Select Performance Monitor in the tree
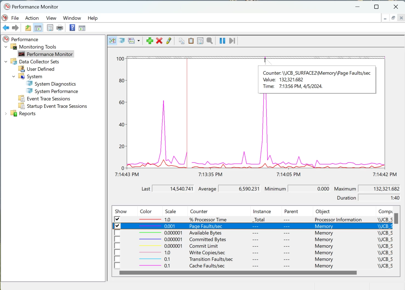This screenshot has height=290, width=405. (50, 54)
